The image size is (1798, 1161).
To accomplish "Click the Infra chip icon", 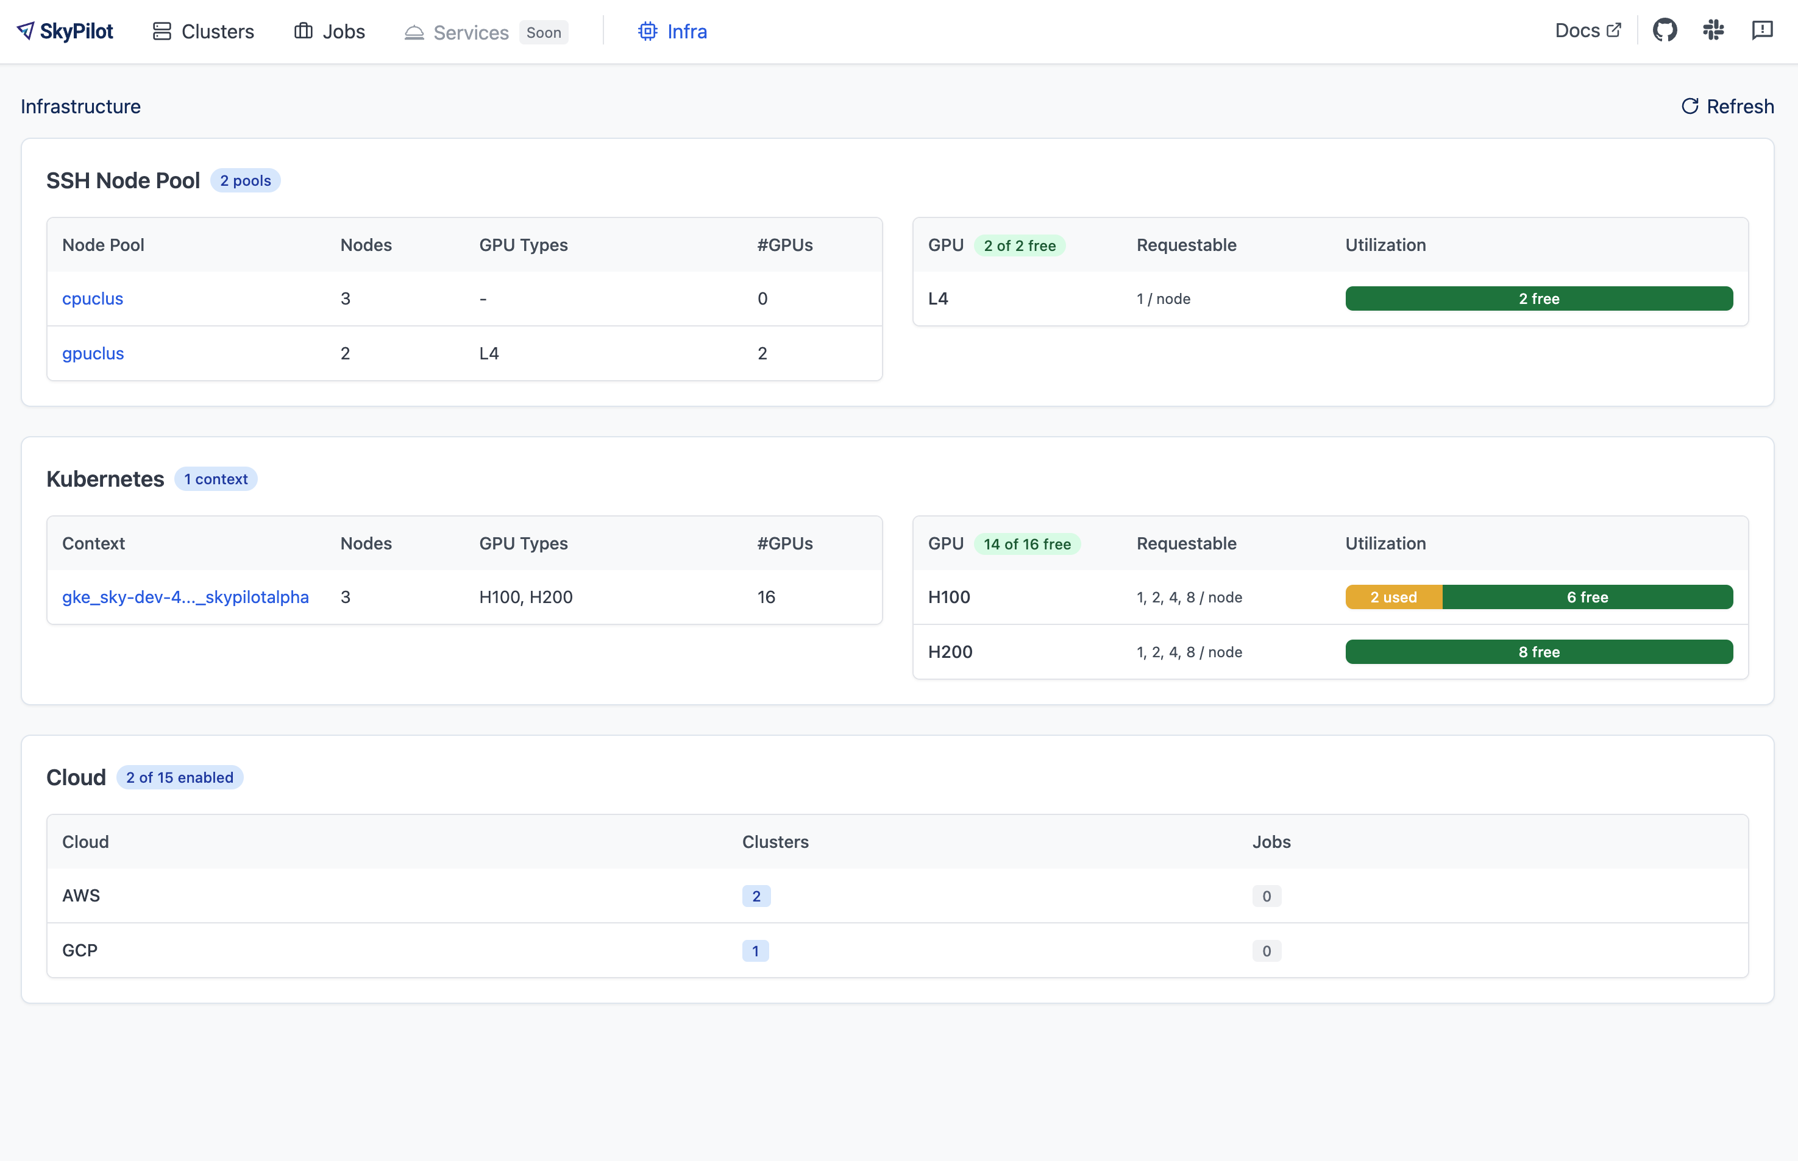I will pyautogui.click(x=647, y=31).
